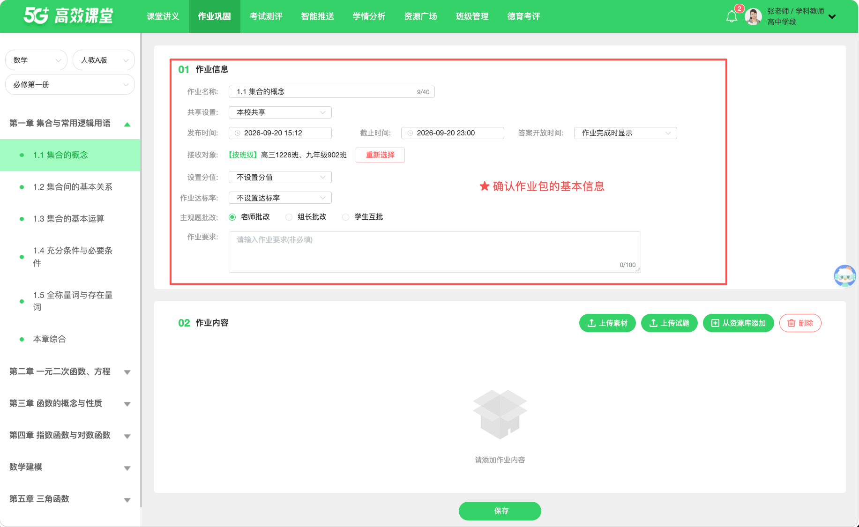859x527 pixels.
Task: Click 重新选择 button
Action: click(380, 155)
